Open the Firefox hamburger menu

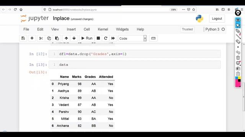[242, 10]
